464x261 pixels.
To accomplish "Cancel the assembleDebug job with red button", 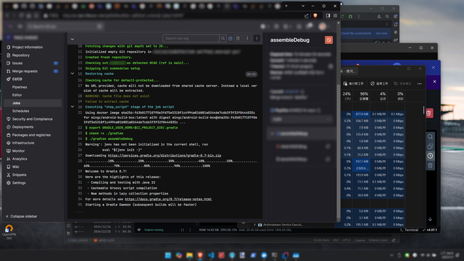I will [328, 40].
